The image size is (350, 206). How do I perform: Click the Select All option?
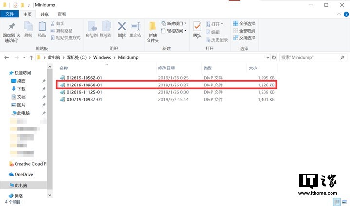[244, 23]
